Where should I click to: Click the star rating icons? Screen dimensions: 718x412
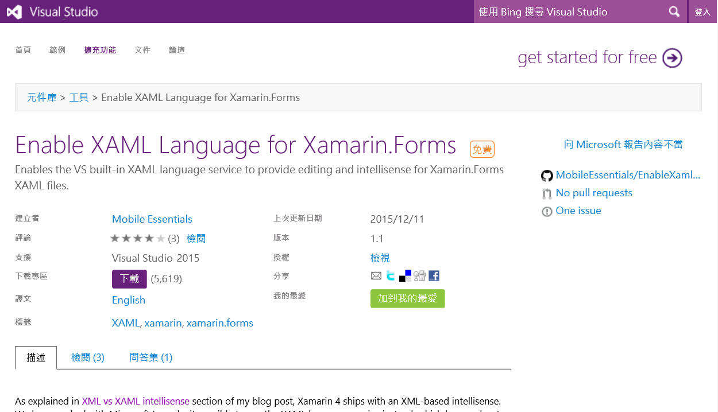(x=138, y=238)
